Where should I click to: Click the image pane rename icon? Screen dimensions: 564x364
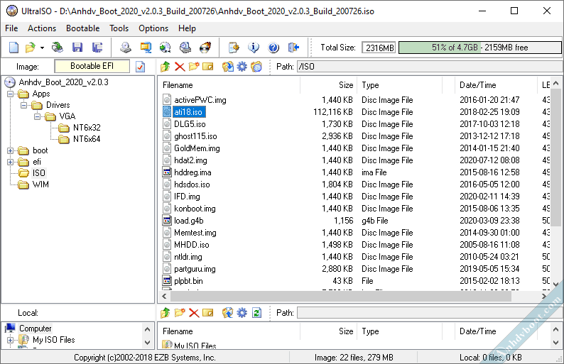(x=208, y=67)
